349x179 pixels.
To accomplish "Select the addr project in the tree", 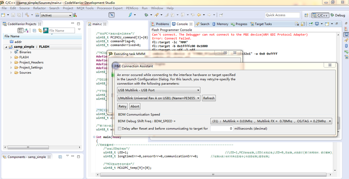I will 16,42.
